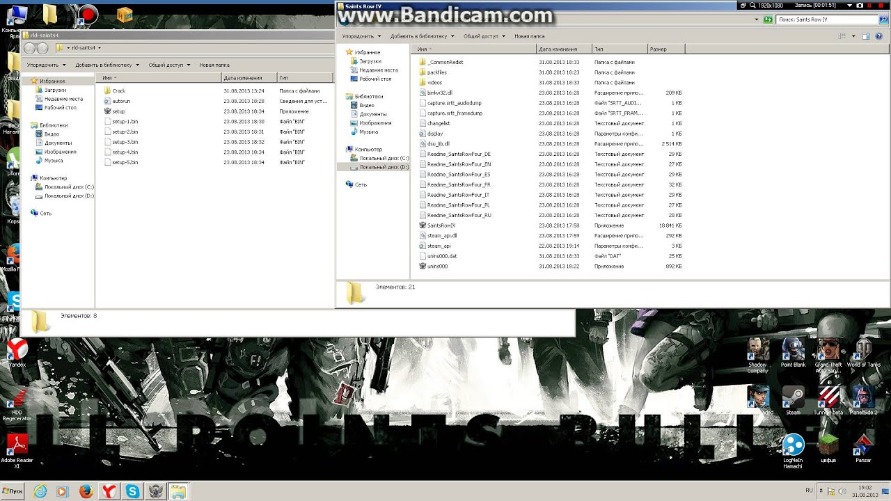
Task: Open Добавить в библиотеку in rld-saints4 window
Action: (107, 65)
